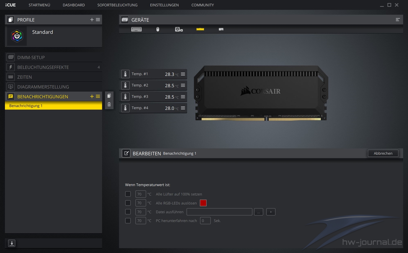Open Temp. #1 options menu
The height and width of the screenshot is (253, 408).
[183, 74]
